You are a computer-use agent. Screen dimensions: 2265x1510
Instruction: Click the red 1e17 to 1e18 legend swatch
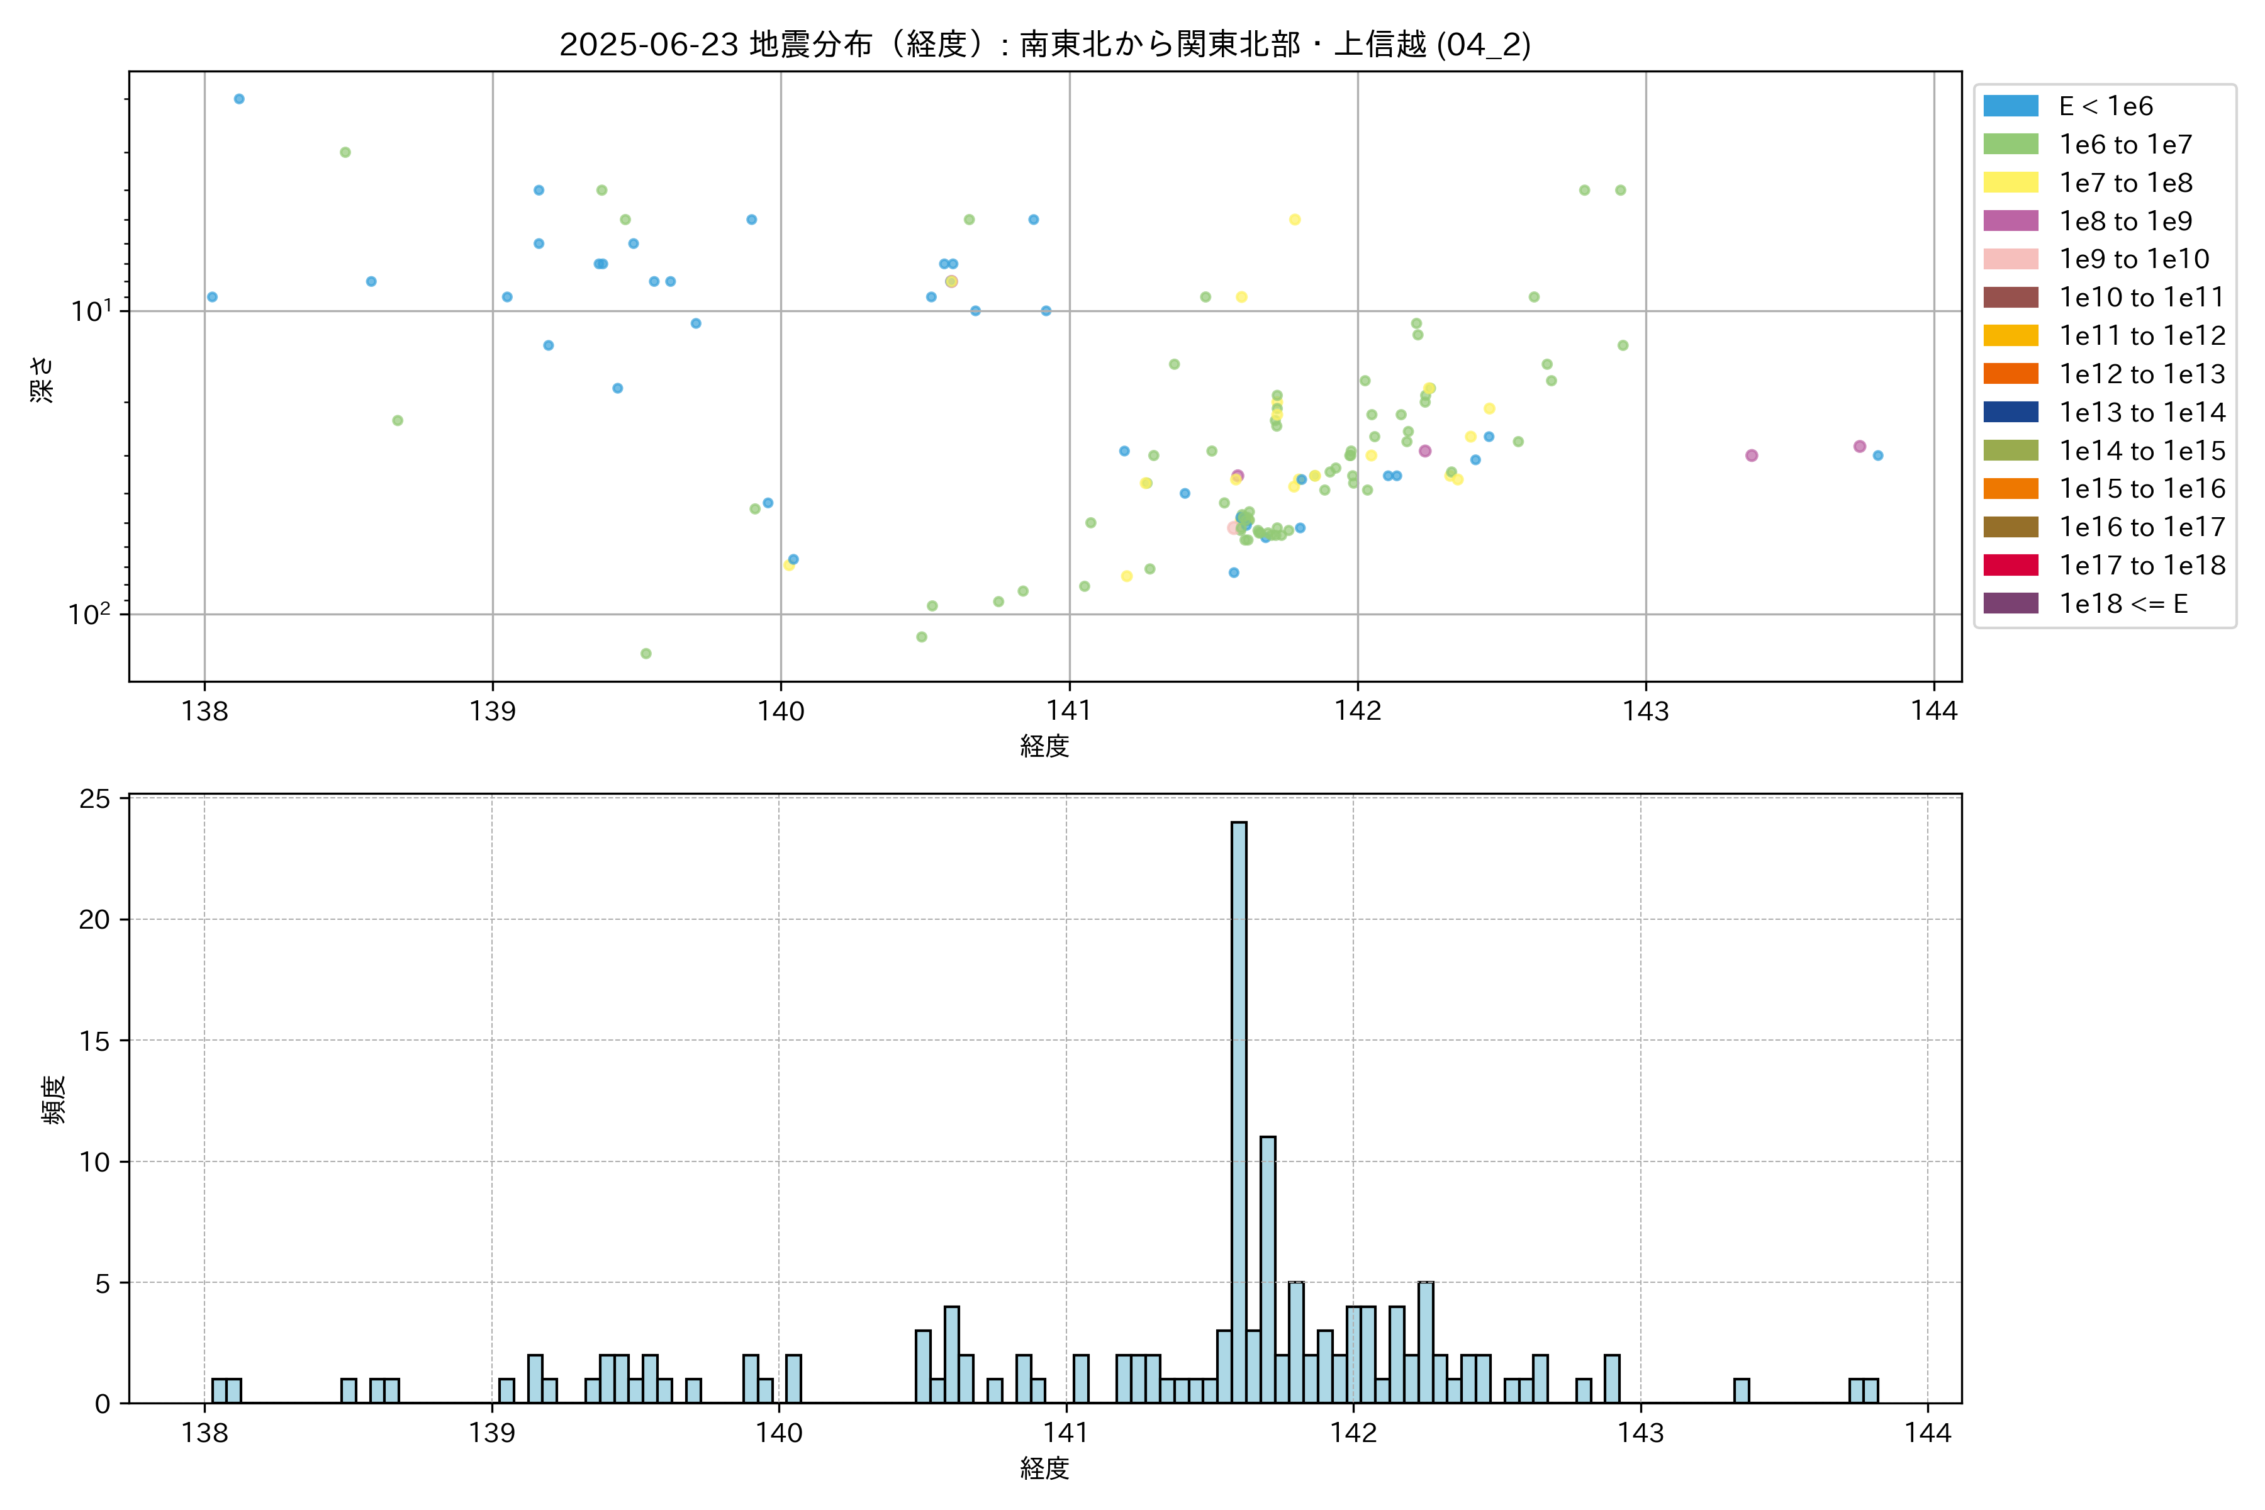click(2010, 565)
